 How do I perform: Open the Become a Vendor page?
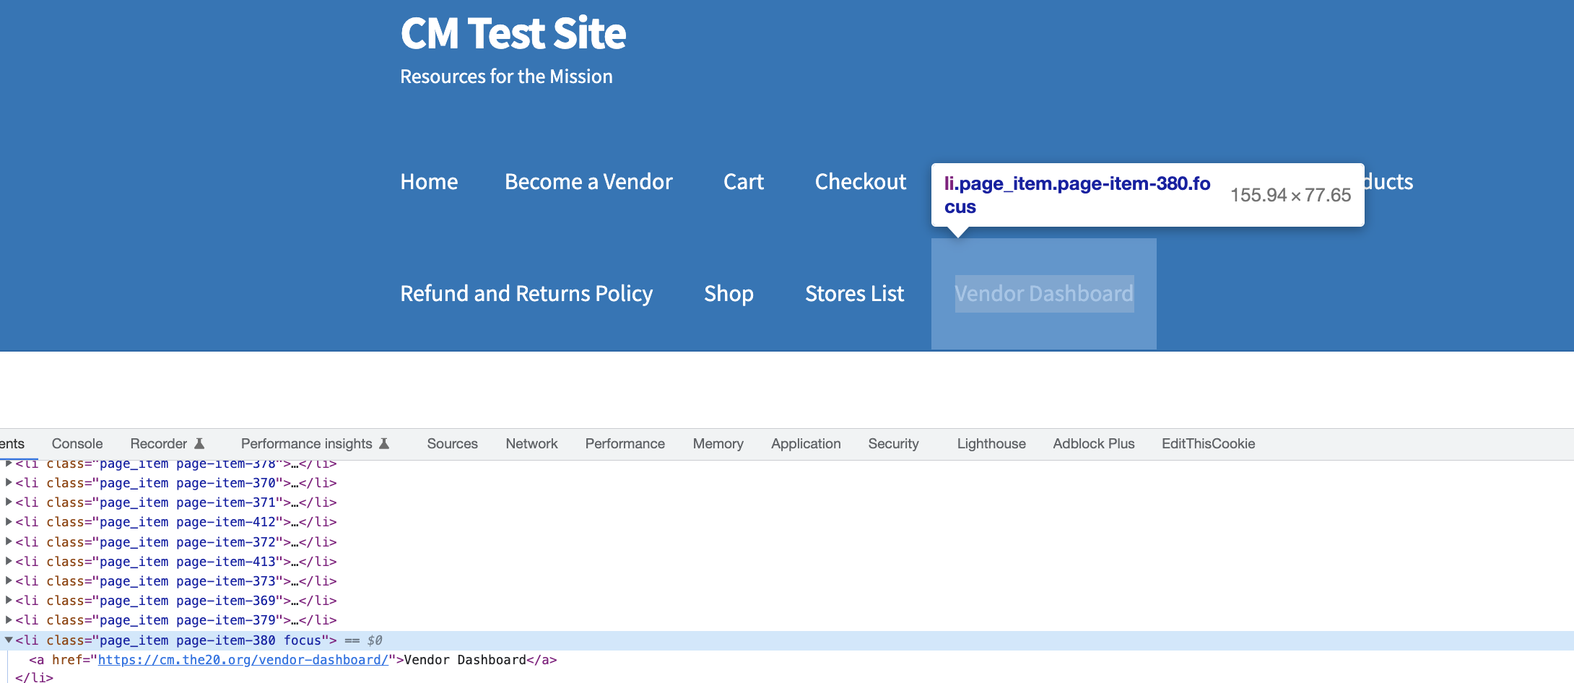coord(588,181)
